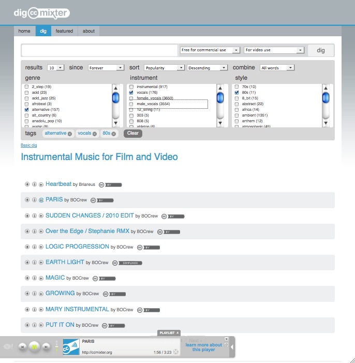Click the dig search button
Viewport: 355px width, 363px height.
321,50
